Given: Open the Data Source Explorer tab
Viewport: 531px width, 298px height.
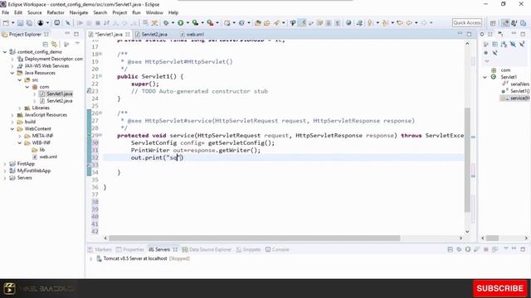Looking at the screenshot, I should click(207, 250).
